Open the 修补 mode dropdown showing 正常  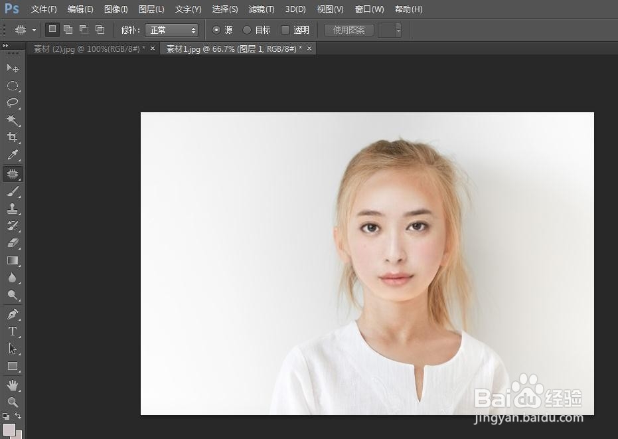[171, 30]
